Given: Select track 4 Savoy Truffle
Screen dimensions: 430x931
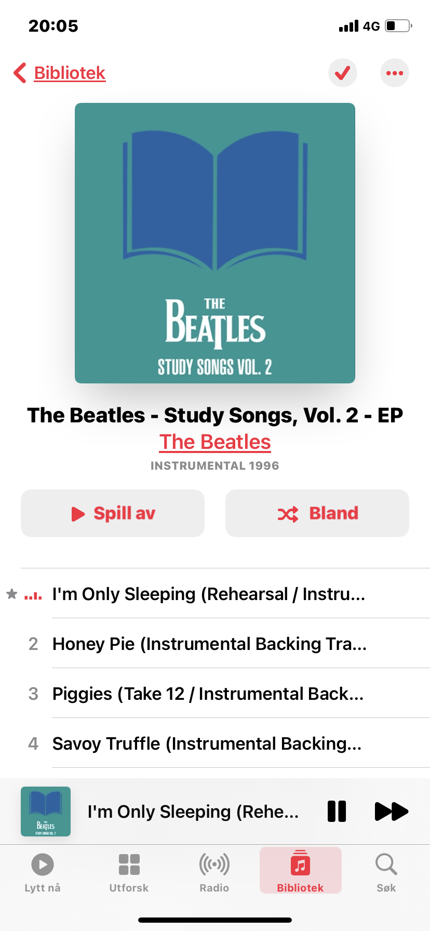Looking at the screenshot, I should point(215,743).
